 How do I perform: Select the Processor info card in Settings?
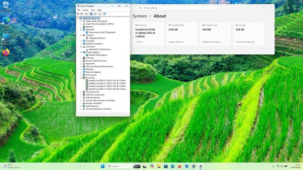coord(148,34)
